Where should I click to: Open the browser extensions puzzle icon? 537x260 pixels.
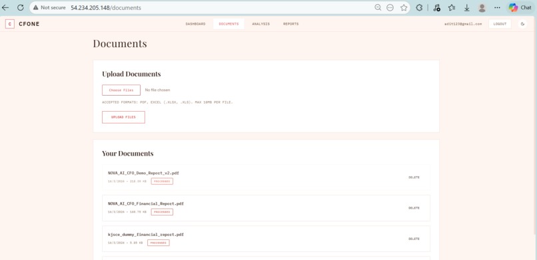coord(419,7)
